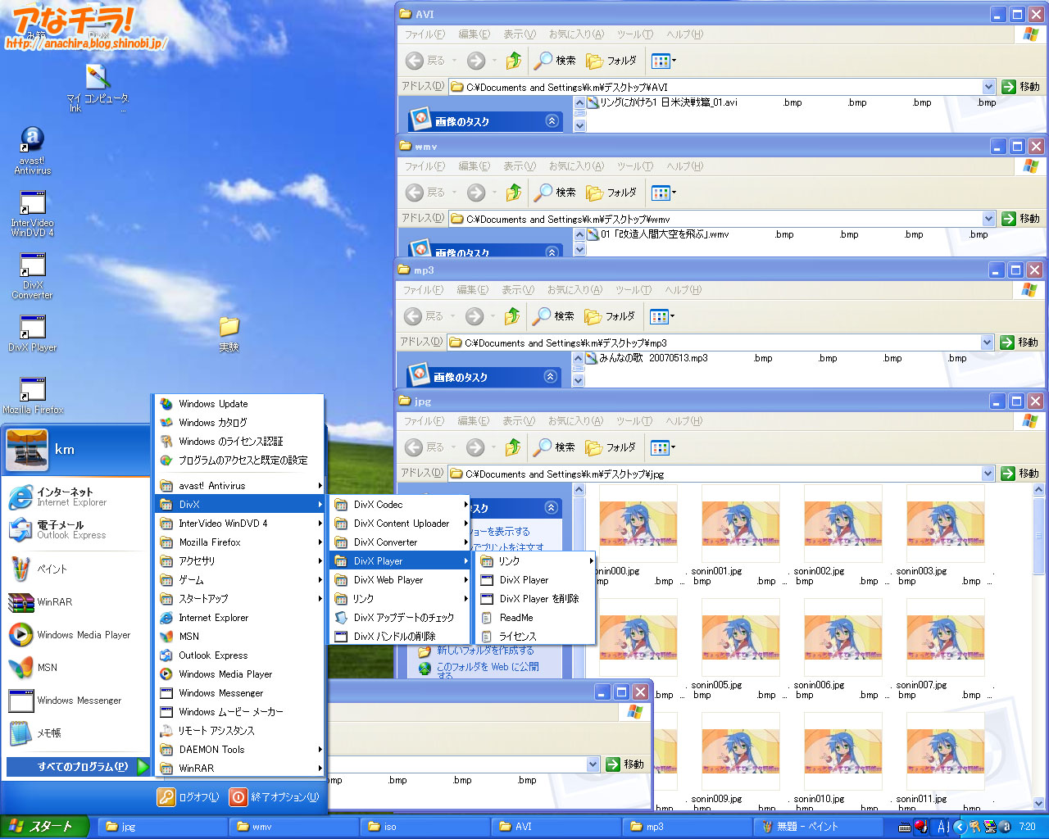Screen dimensions: 1049x839
Task: Expand address bar dropdown in wmv window
Action: [x=988, y=219]
